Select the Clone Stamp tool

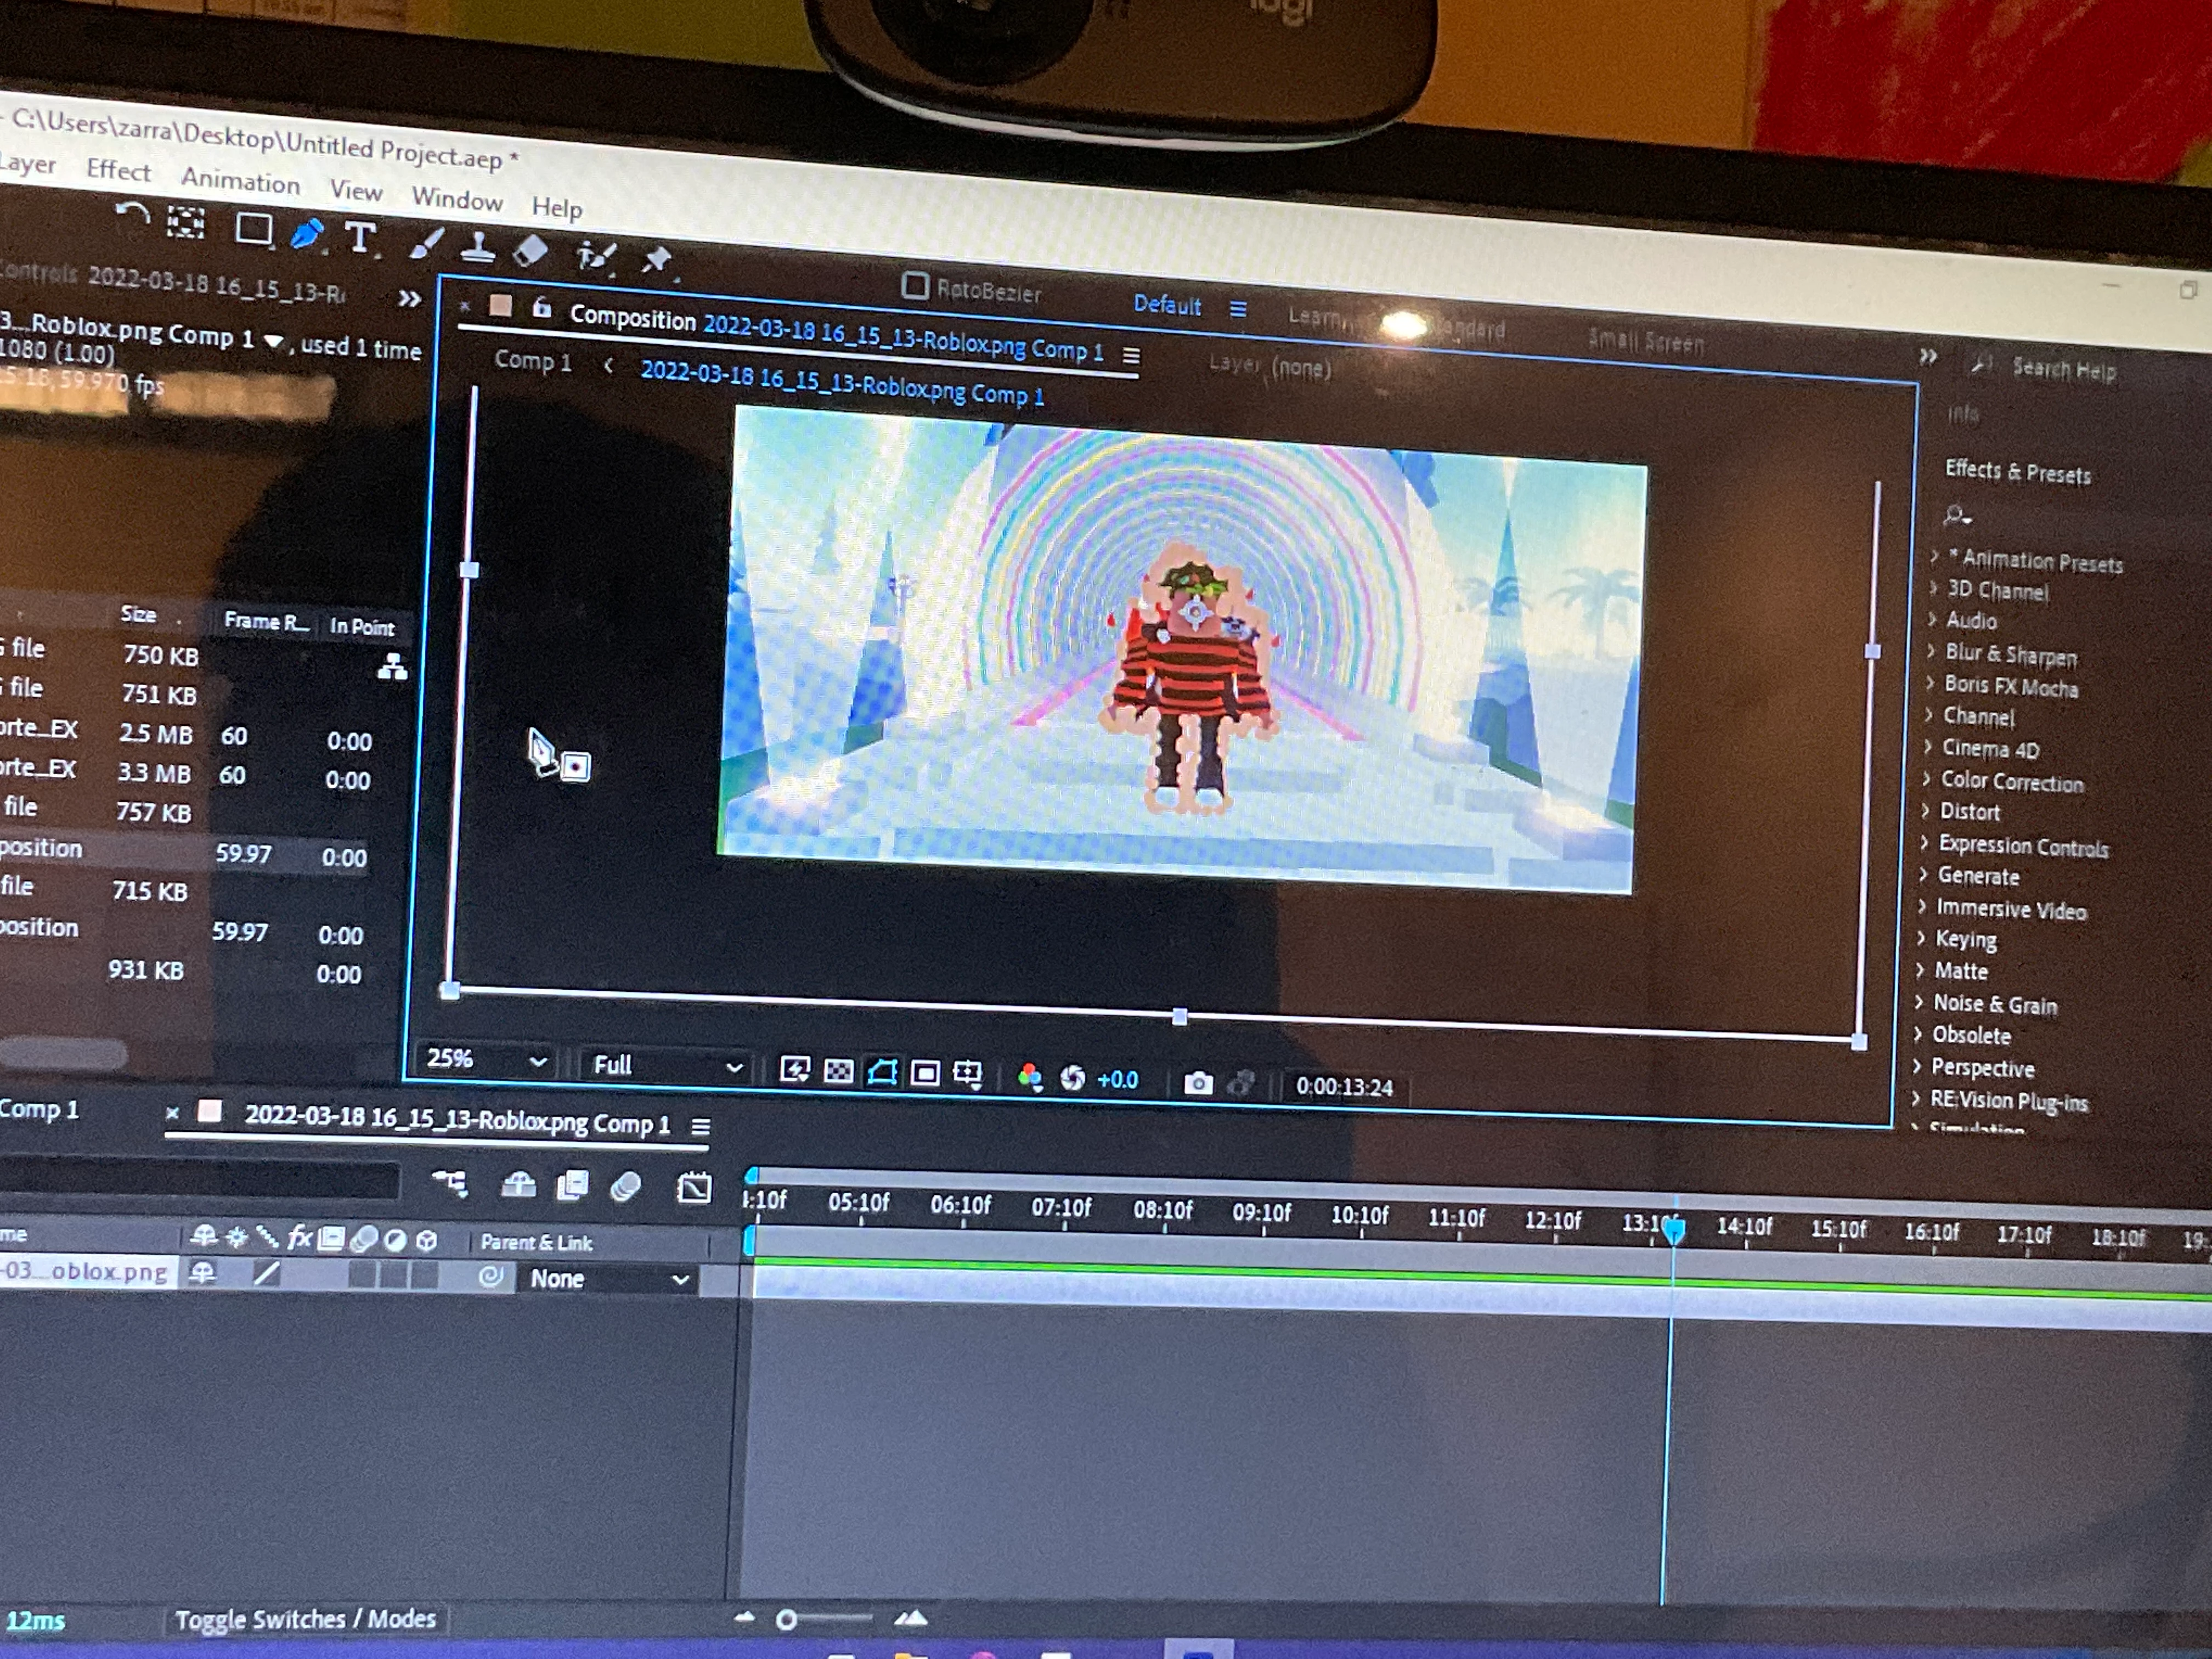(478, 247)
